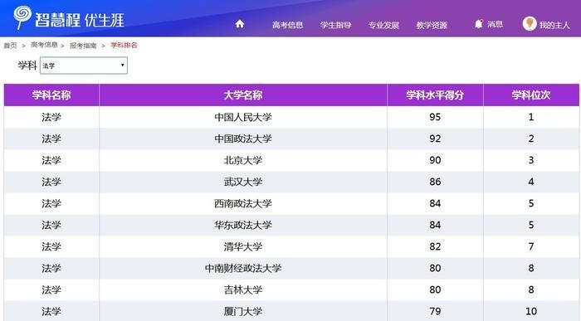
Task: Select 厦门大学 cell
Action: [x=243, y=311]
